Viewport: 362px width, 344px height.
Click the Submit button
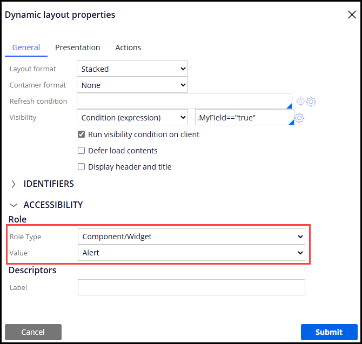[329, 332]
